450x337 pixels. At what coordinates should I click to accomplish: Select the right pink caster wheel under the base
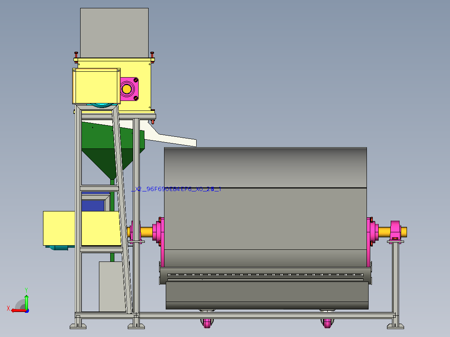pos(327,323)
